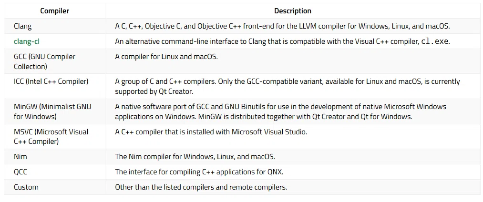Select the MSVC (Microsoft Visual C++ Compiler) cell
The height and width of the screenshot is (202, 483).
click(54, 136)
